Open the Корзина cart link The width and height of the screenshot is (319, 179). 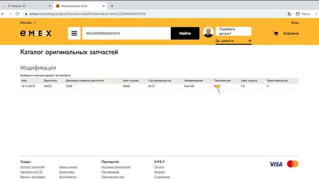[x=291, y=33]
